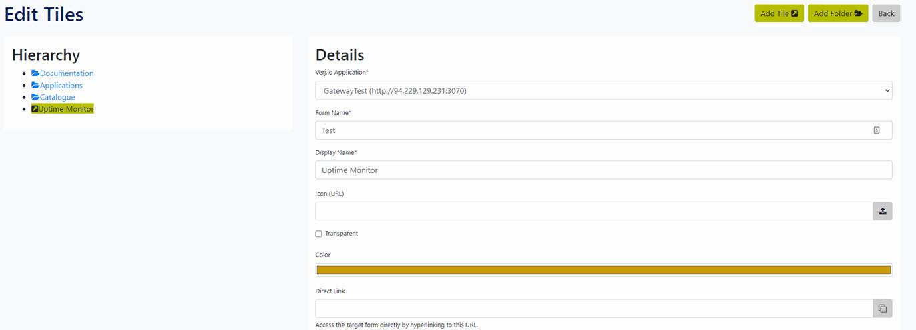Click the lookup icon inside Form Name field
This screenshot has height=330, width=916.
pyautogui.click(x=877, y=130)
